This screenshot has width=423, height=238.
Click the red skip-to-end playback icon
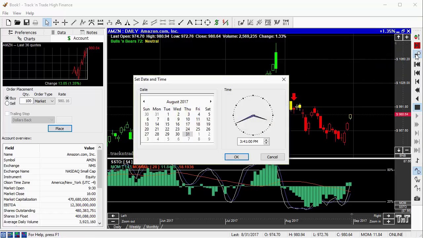tap(417, 46)
